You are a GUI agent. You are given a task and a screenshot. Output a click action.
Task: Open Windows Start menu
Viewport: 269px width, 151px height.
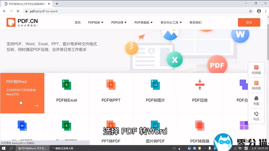pyautogui.click(x=3, y=148)
